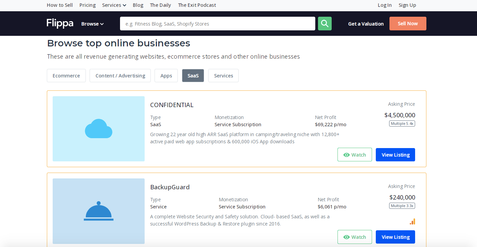Screen dimensions: 477x247
Task: Open the Browse dropdown menu
Action: pyautogui.click(x=92, y=24)
